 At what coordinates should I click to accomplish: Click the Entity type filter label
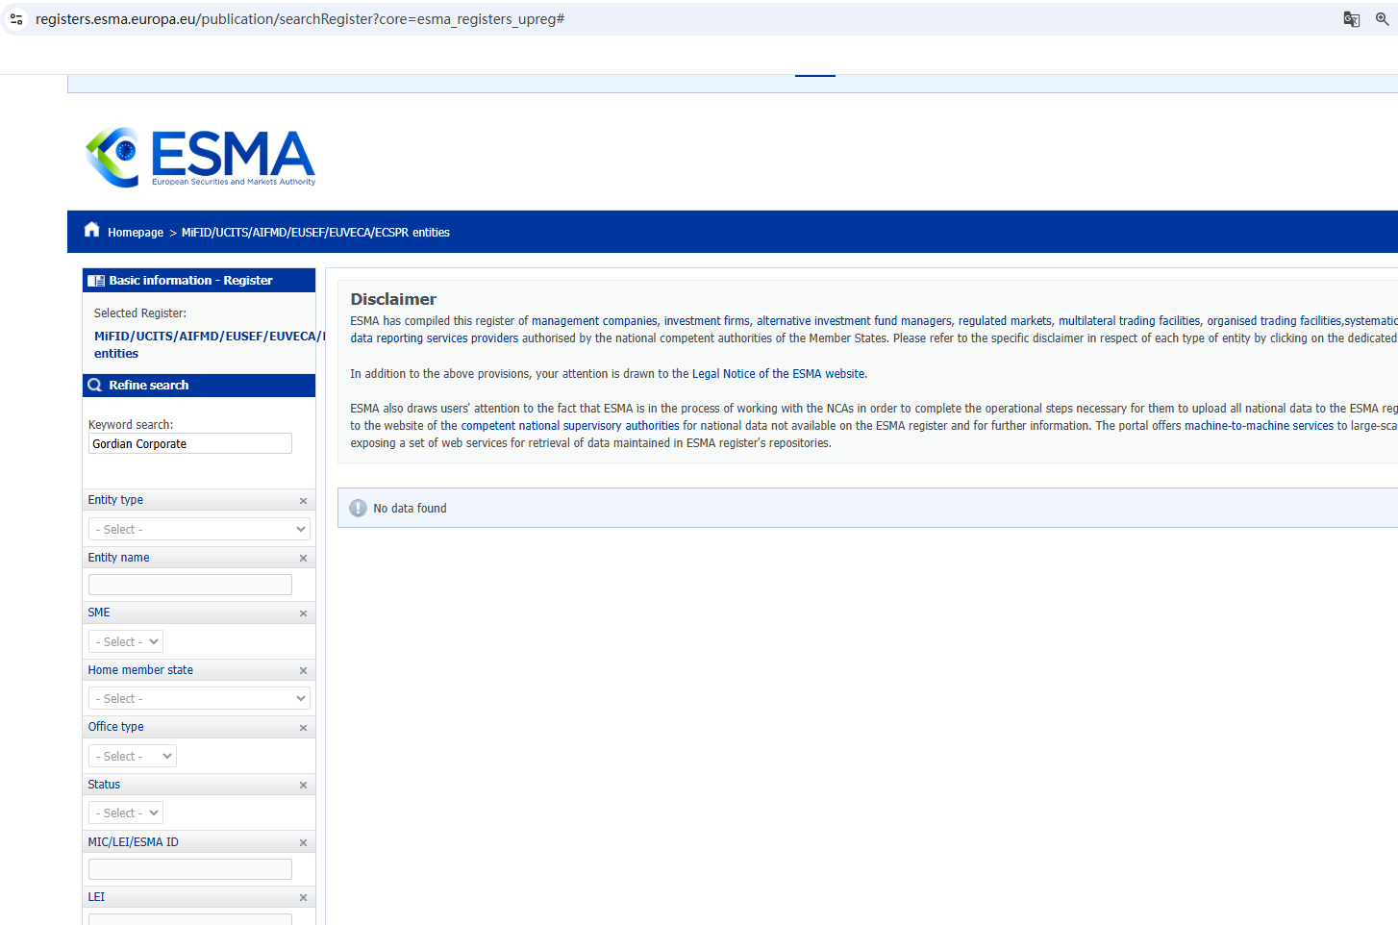tap(115, 500)
